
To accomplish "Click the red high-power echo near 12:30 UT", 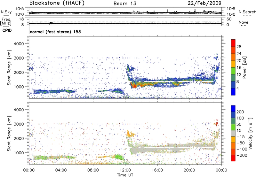I will [134, 86].
